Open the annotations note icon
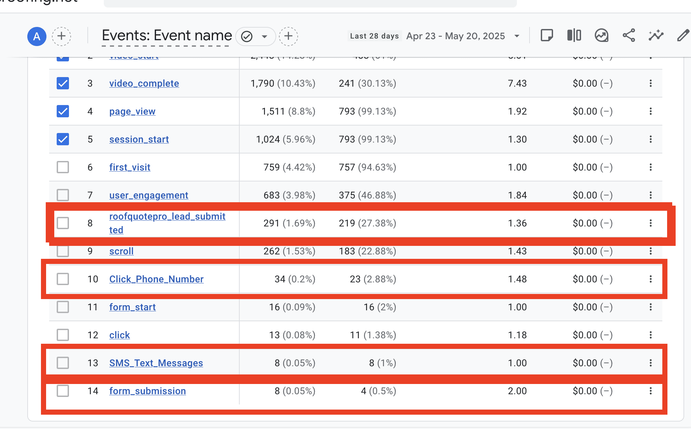This screenshot has width=691, height=429. 547,35
